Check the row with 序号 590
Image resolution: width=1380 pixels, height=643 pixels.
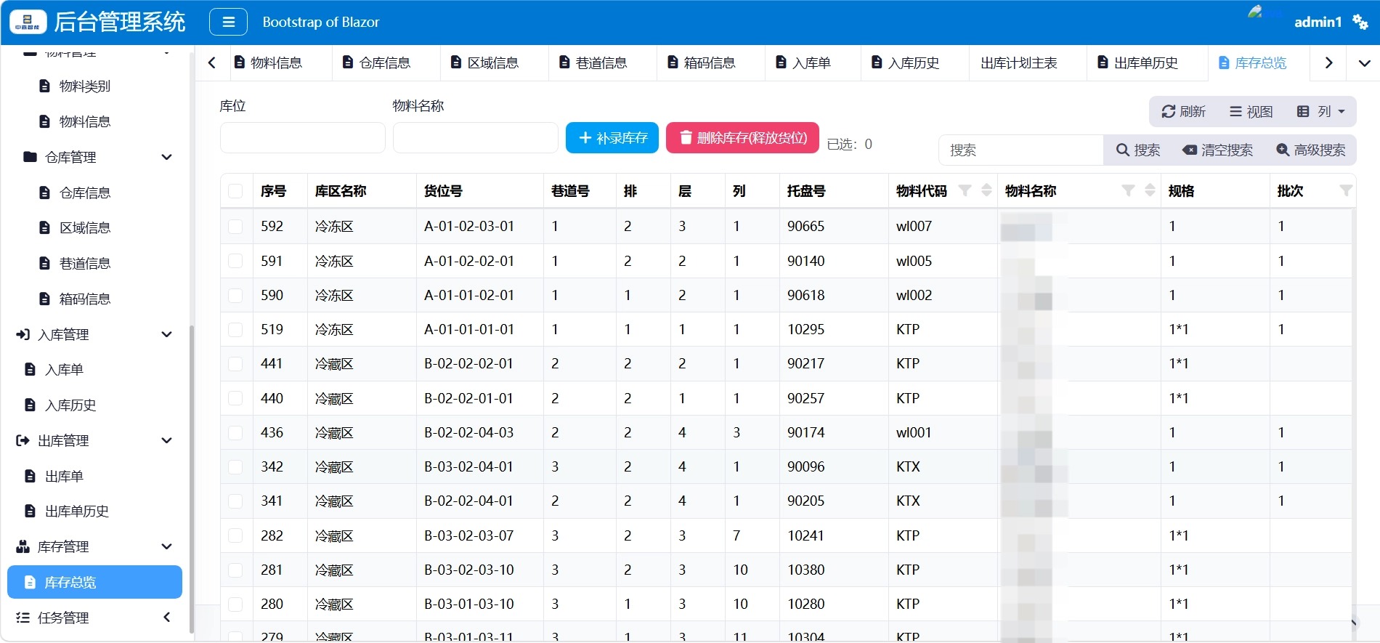tap(235, 295)
